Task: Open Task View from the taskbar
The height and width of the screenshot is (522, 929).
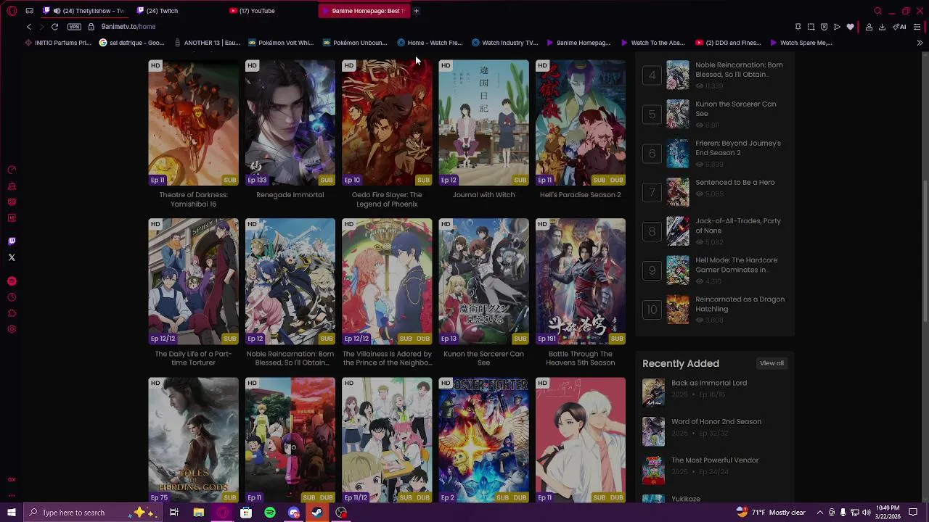Action: pos(174,513)
